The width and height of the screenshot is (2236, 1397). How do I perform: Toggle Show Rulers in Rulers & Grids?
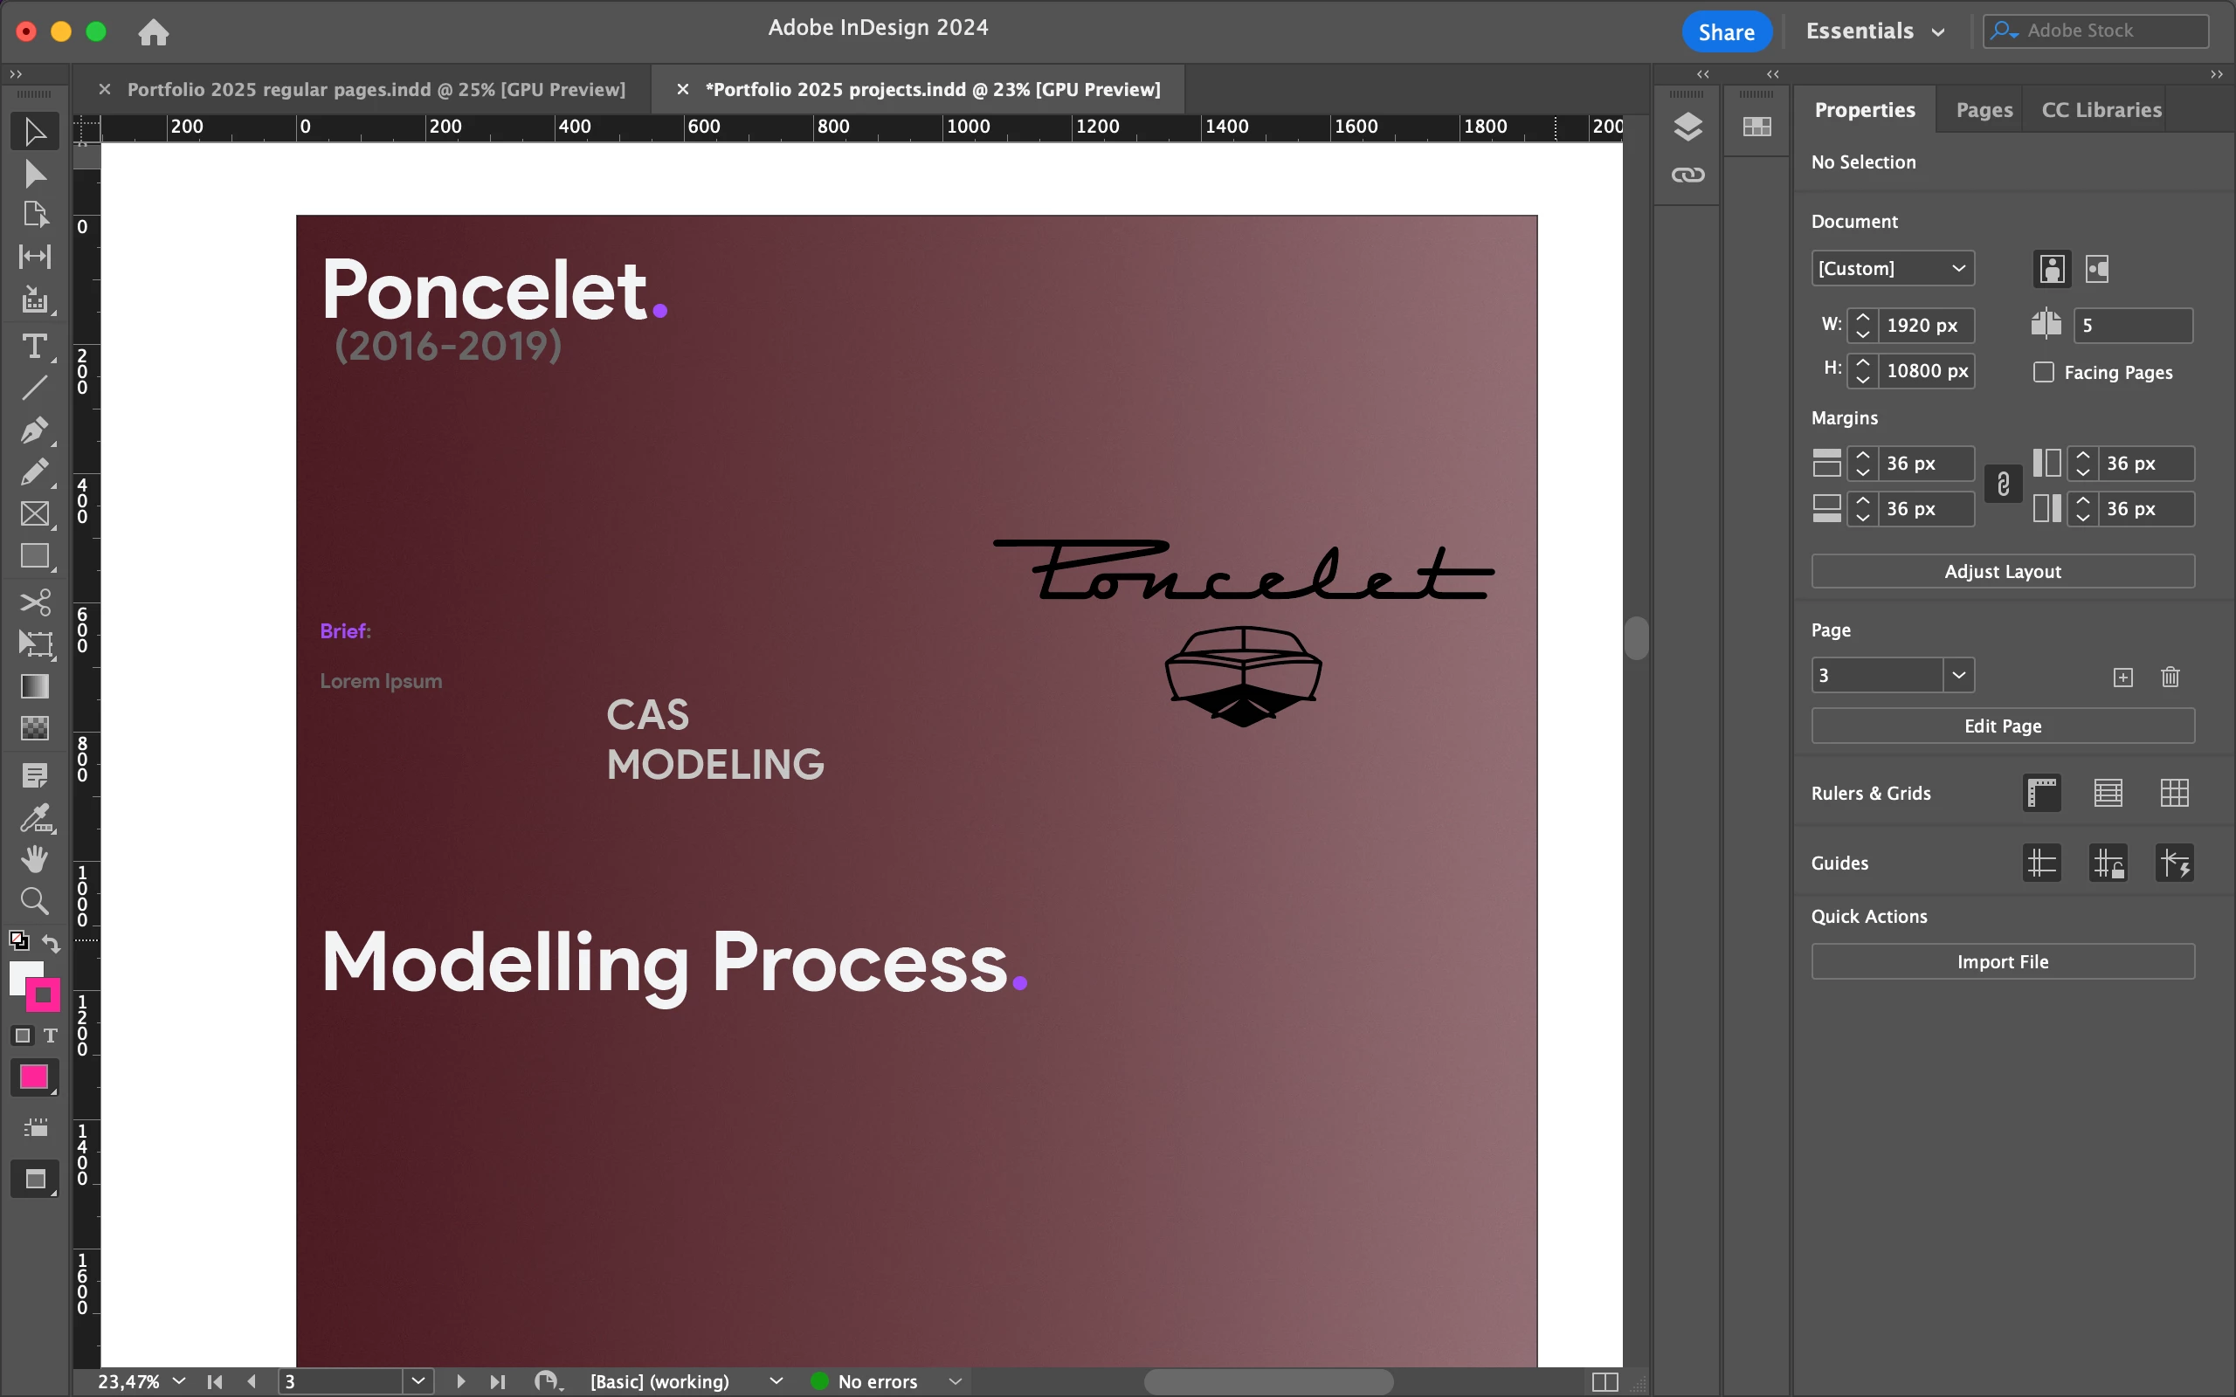(2041, 793)
